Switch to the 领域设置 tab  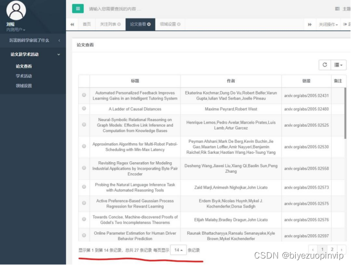click(x=168, y=24)
